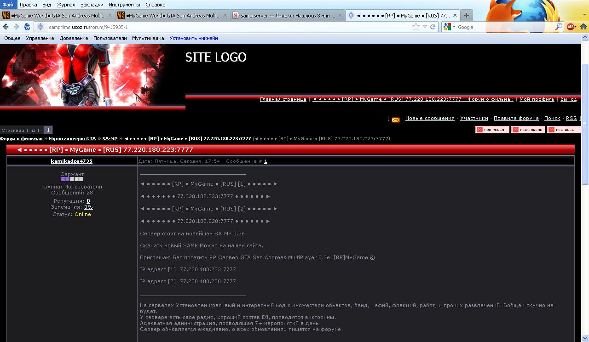Go to the browser home page
This screenshot has width=589, height=342.
pyautogui.click(x=583, y=27)
